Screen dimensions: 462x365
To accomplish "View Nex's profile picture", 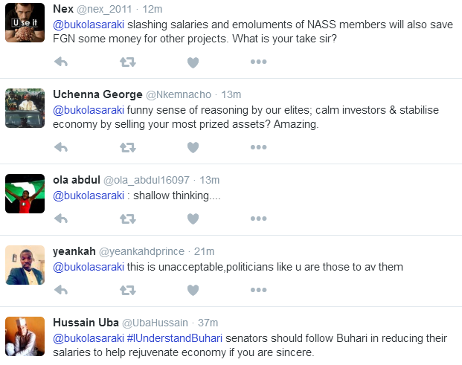I will pos(23,23).
